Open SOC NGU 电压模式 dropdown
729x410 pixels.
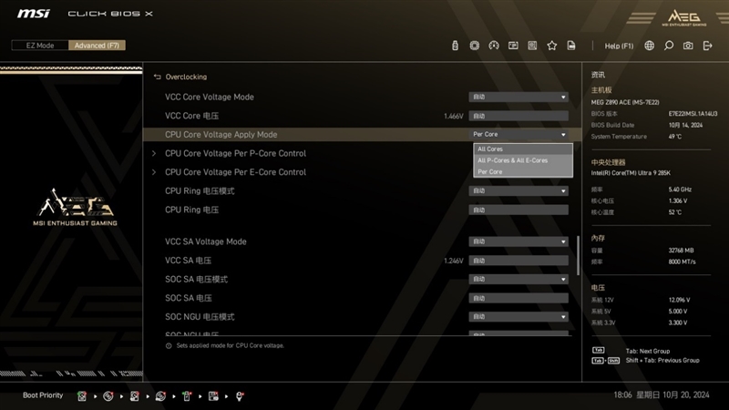(519, 317)
